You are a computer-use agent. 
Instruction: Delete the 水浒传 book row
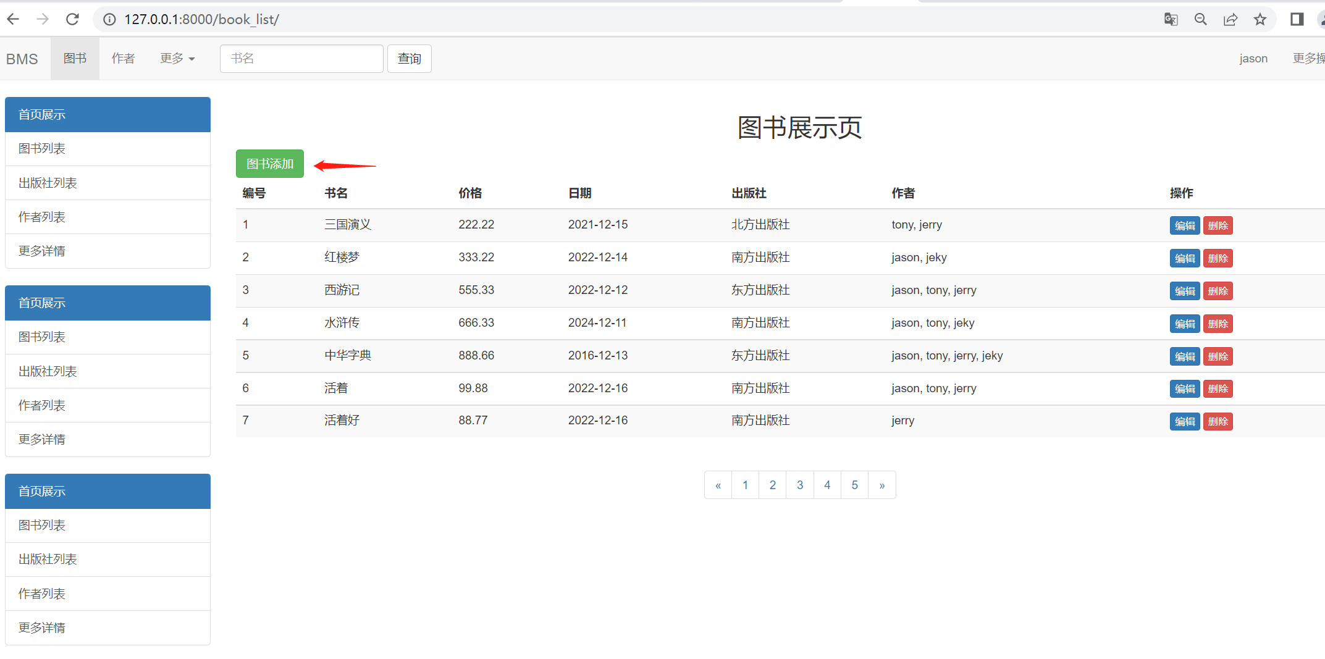click(x=1218, y=324)
